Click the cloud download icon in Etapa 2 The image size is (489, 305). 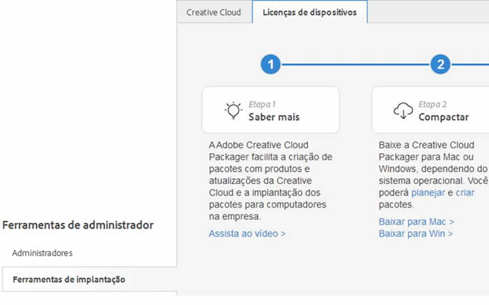(x=403, y=110)
